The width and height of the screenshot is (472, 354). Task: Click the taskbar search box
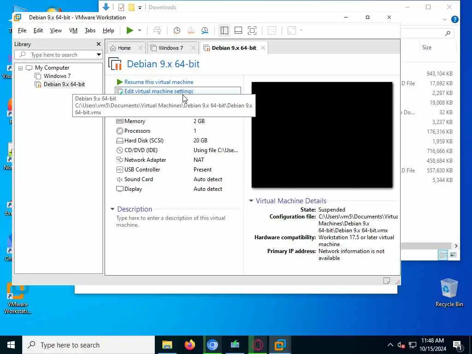tap(88, 345)
